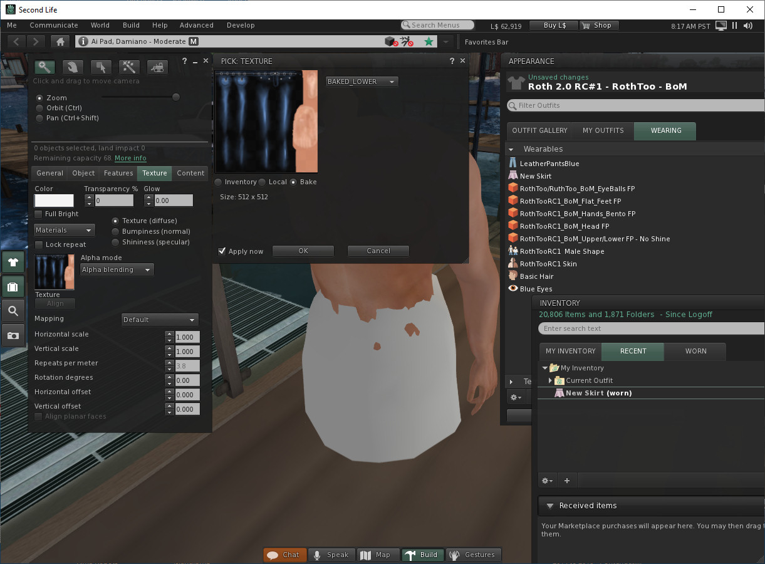Switch to the Object tab in build tools
Screen dimensions: 765x564
[83, 173]
